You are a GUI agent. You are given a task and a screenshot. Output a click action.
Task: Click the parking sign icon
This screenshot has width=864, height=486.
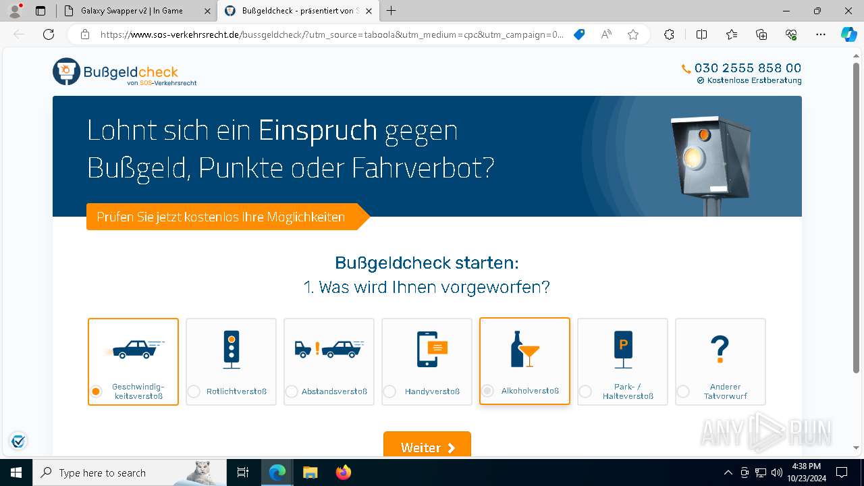click(623, 349)
